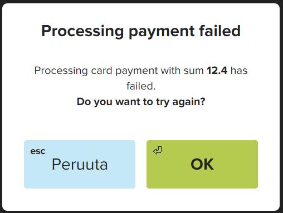Click the "OK" label text
This screenshot has width=283, height=213.
pyautogui.click(x=202, y=164)
